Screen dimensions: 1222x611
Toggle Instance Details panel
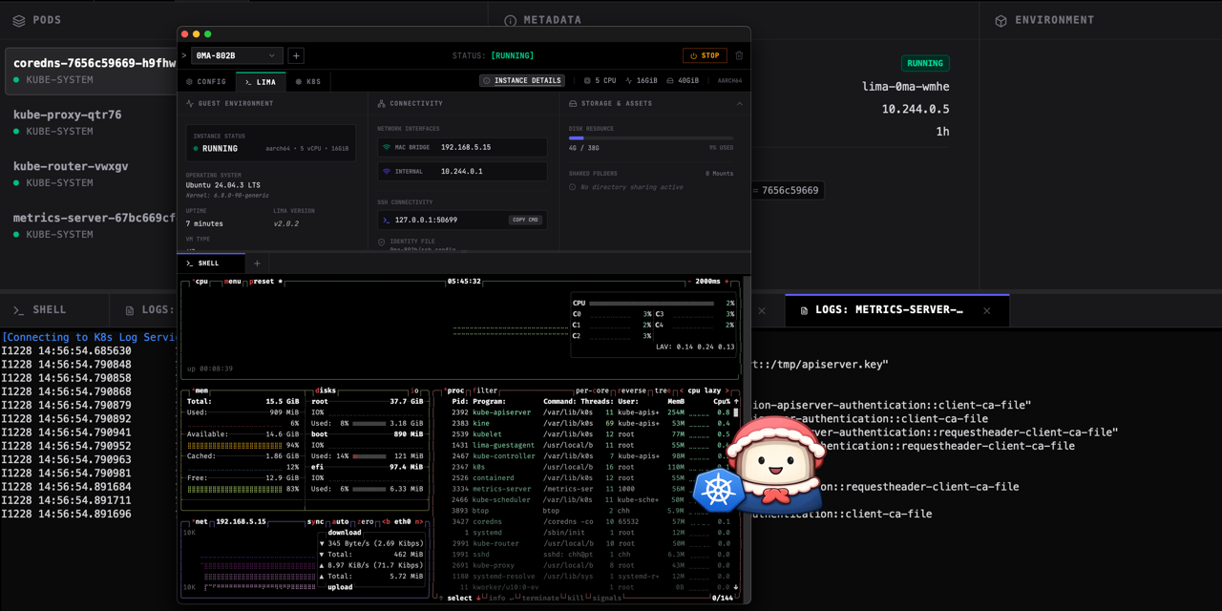[x=522, y=81]
